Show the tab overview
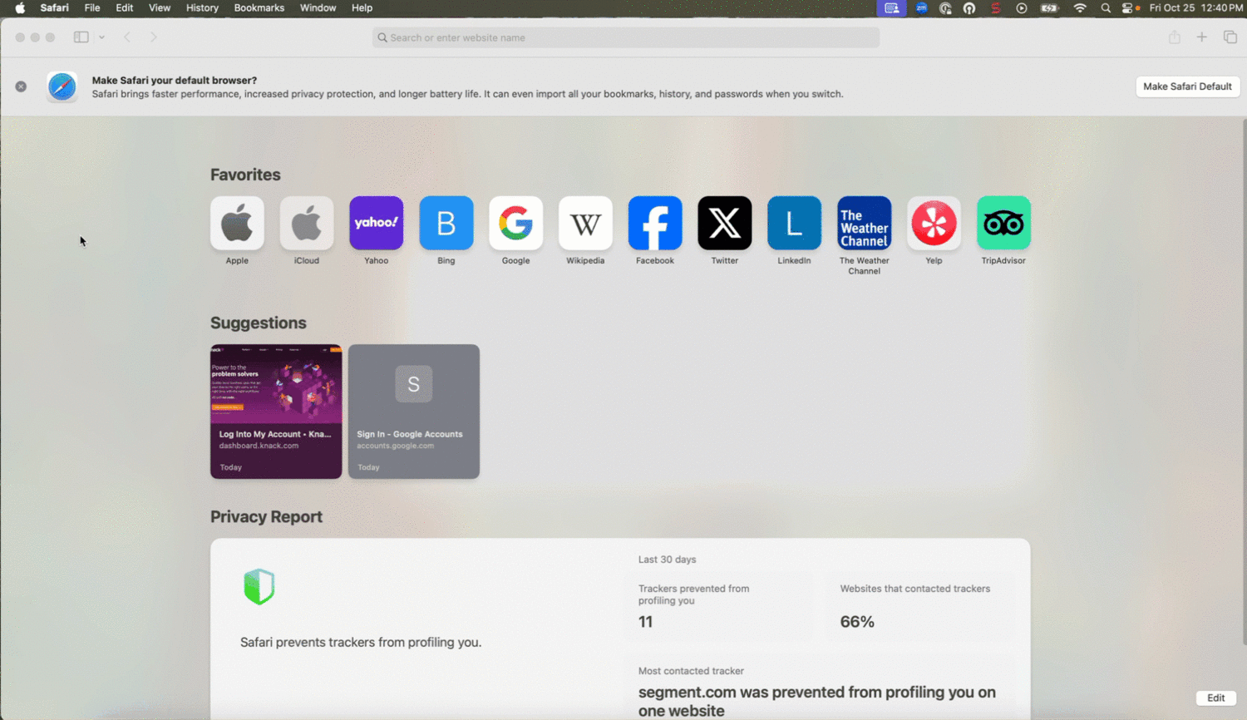The width and height of the screenshot is (1247, 720). (1230, 37)
